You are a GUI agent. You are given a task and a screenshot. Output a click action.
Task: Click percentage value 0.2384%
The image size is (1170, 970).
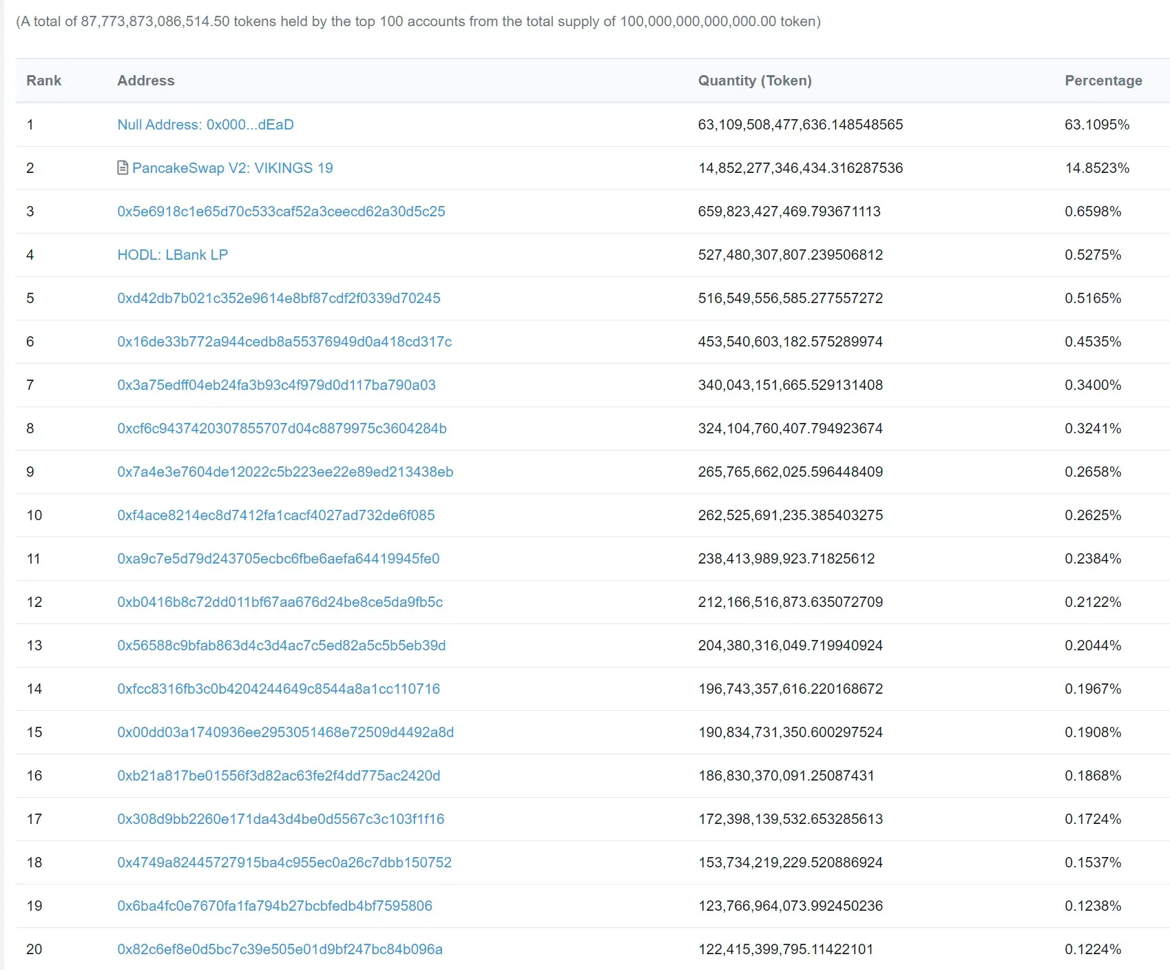1093,559
